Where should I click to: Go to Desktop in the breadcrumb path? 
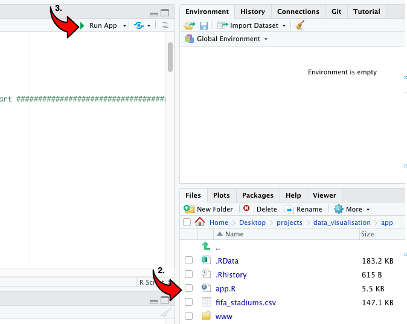[x=252, y=222]
